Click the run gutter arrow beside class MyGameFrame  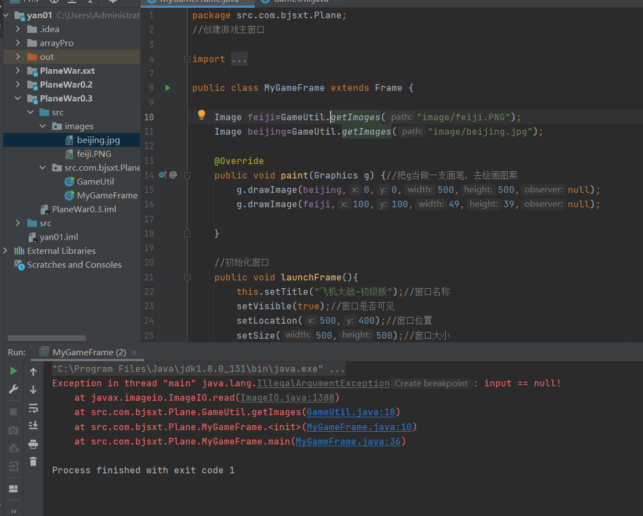click(168, 88)
